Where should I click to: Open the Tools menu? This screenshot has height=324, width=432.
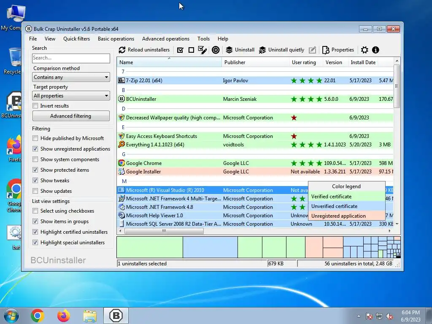[x=204, y=39]
